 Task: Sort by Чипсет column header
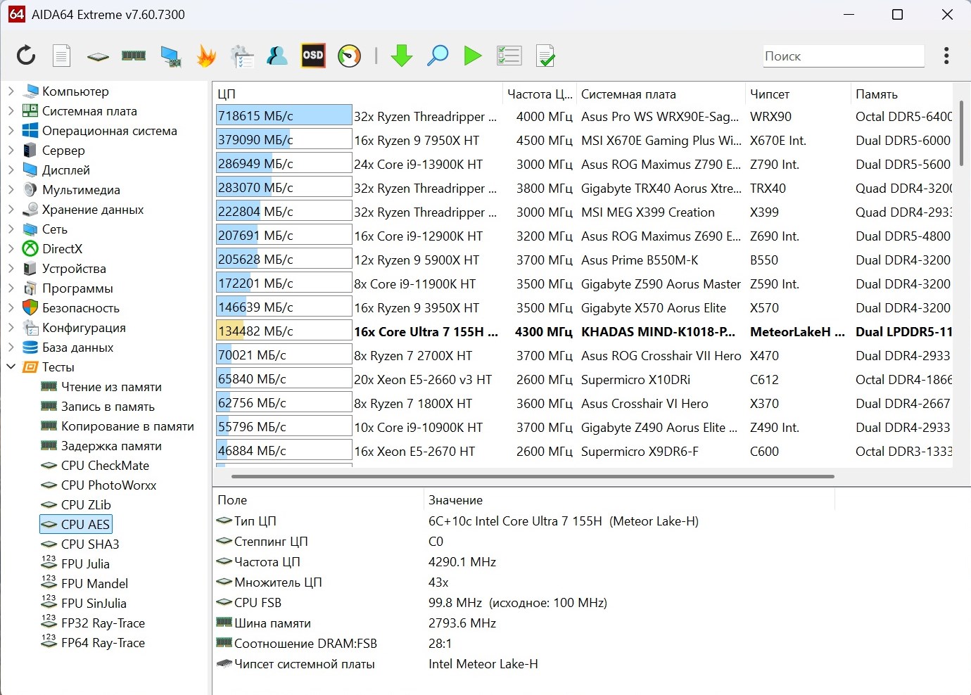pyautogui.click(x=770, y=94)
